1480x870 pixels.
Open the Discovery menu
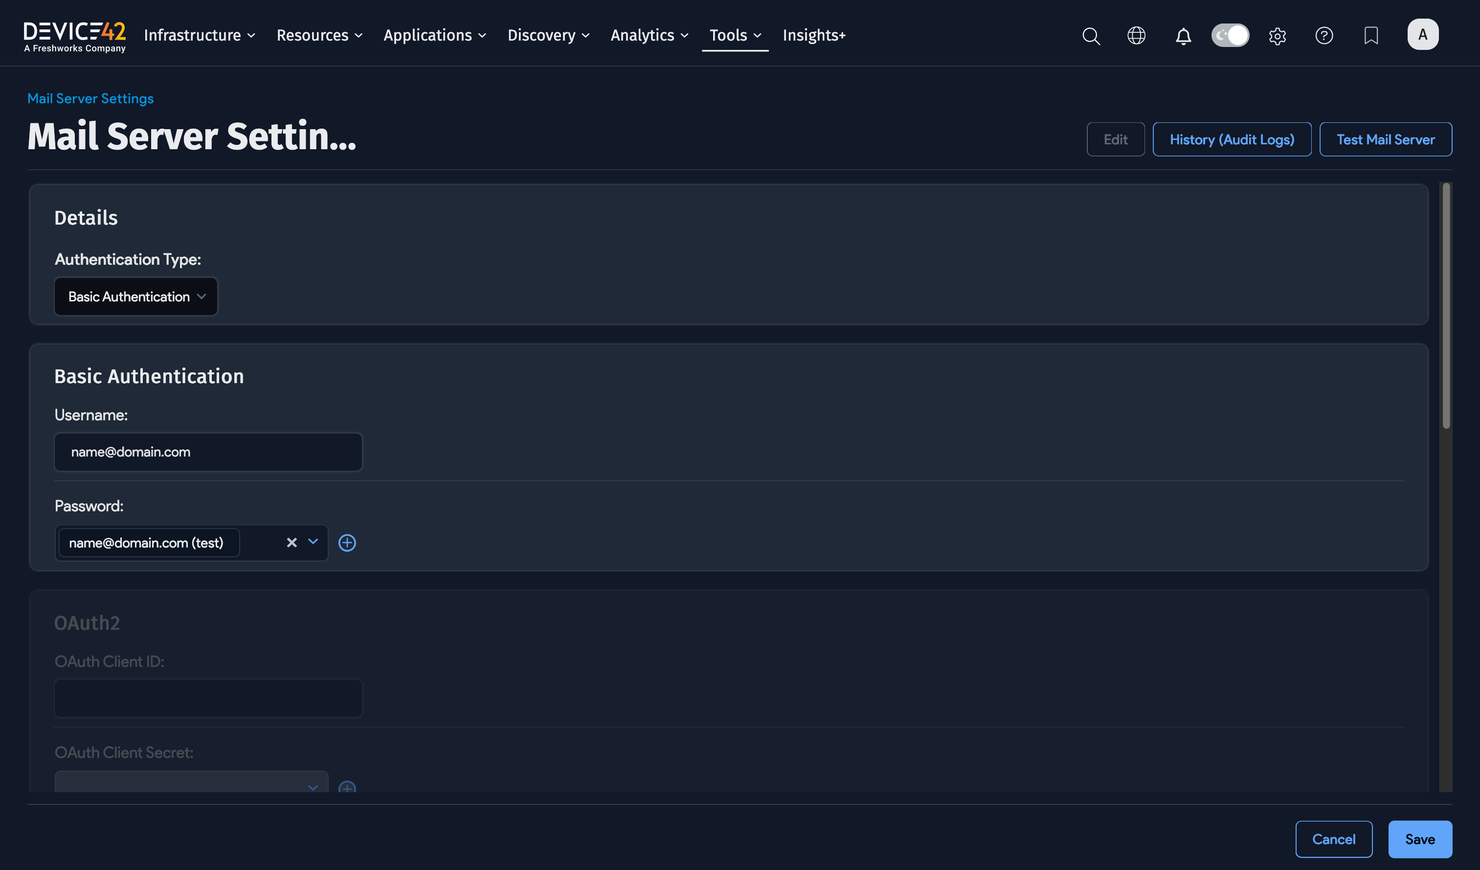tap(548, 35)
